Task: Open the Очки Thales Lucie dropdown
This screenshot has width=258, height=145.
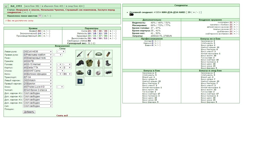Action: tap(38, 87)
